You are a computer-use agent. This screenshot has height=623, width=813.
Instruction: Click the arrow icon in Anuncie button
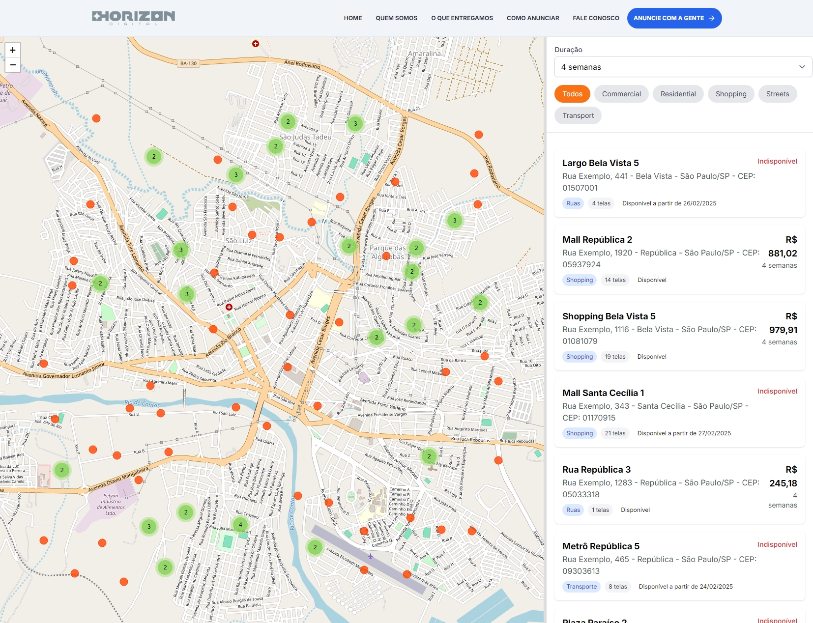pos(712,18)
